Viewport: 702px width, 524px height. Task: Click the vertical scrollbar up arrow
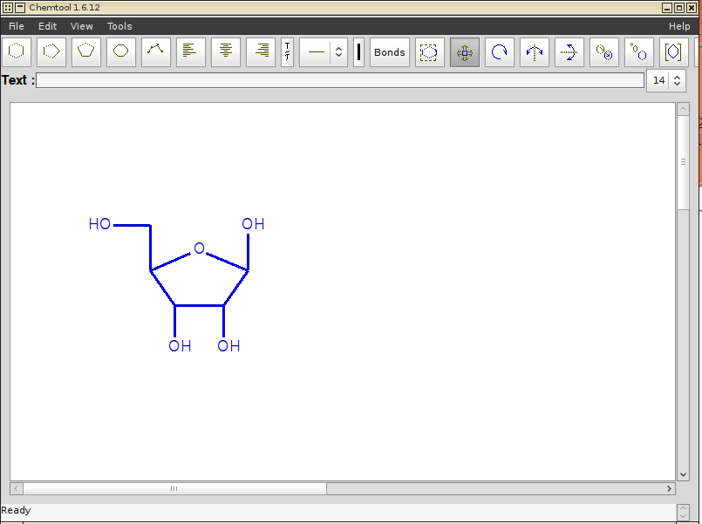(x=683, y=109)
